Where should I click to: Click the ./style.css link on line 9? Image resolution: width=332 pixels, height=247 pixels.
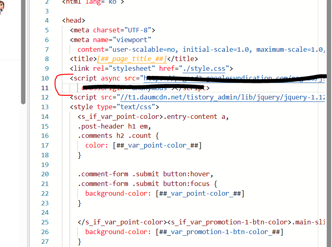204,69
